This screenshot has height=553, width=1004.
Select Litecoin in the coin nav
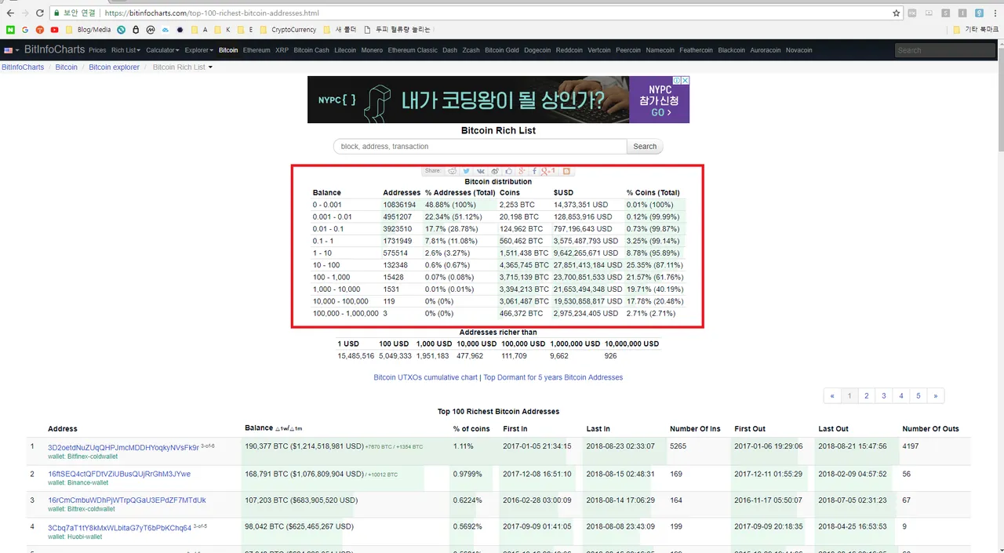(x=345, y=50)
